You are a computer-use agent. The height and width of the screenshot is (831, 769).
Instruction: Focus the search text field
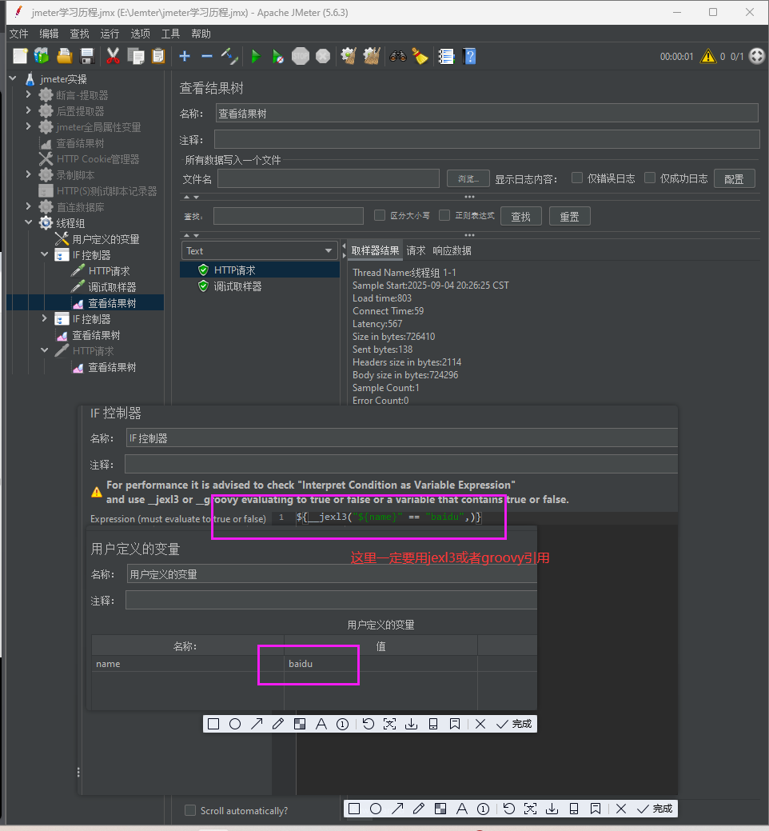click(x=288, y=216)
